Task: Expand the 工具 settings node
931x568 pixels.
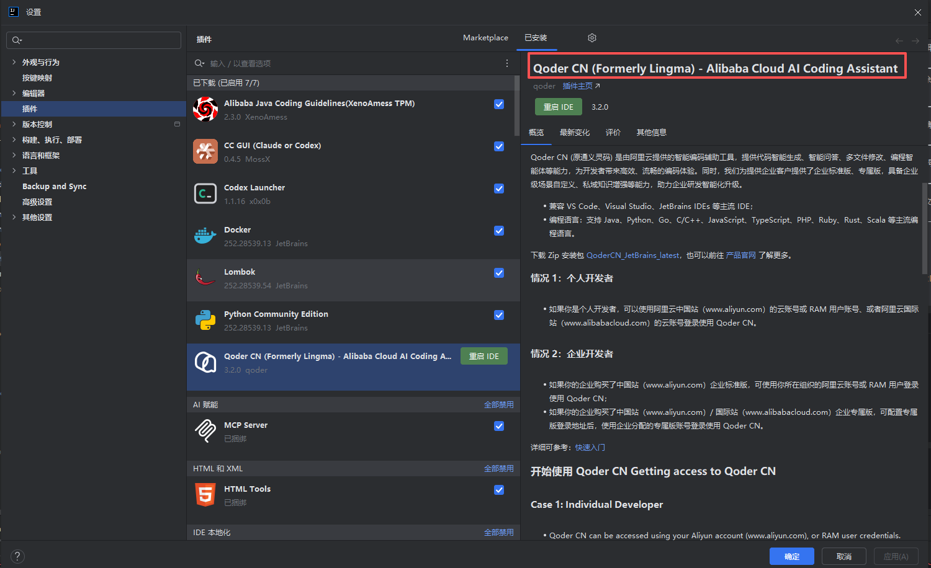Action: coord(14,171)
